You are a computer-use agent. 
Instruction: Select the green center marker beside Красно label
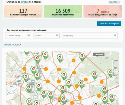pos(26,77)
